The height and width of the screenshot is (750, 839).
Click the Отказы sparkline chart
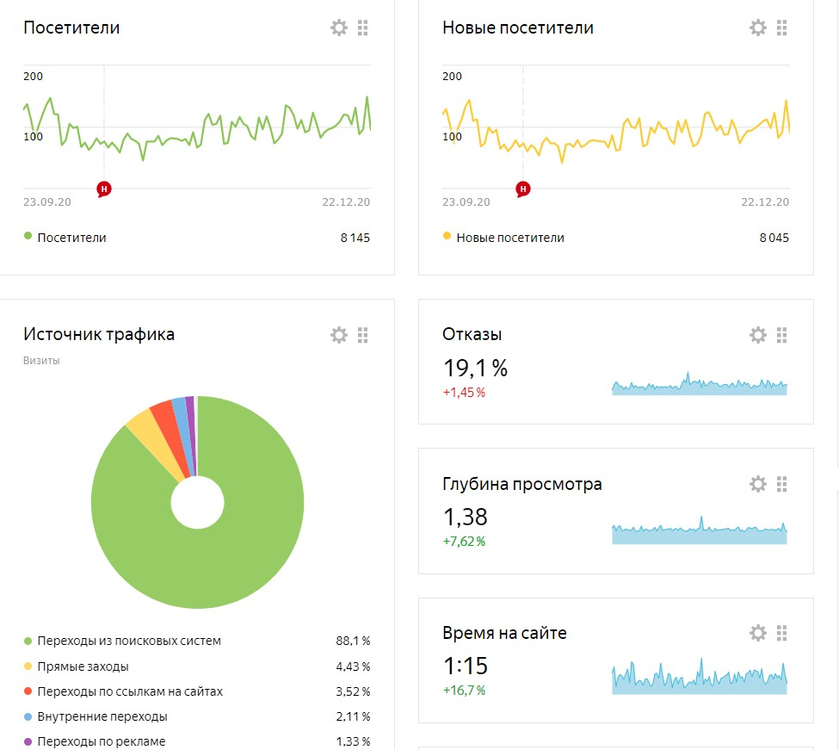click(700, 384)
